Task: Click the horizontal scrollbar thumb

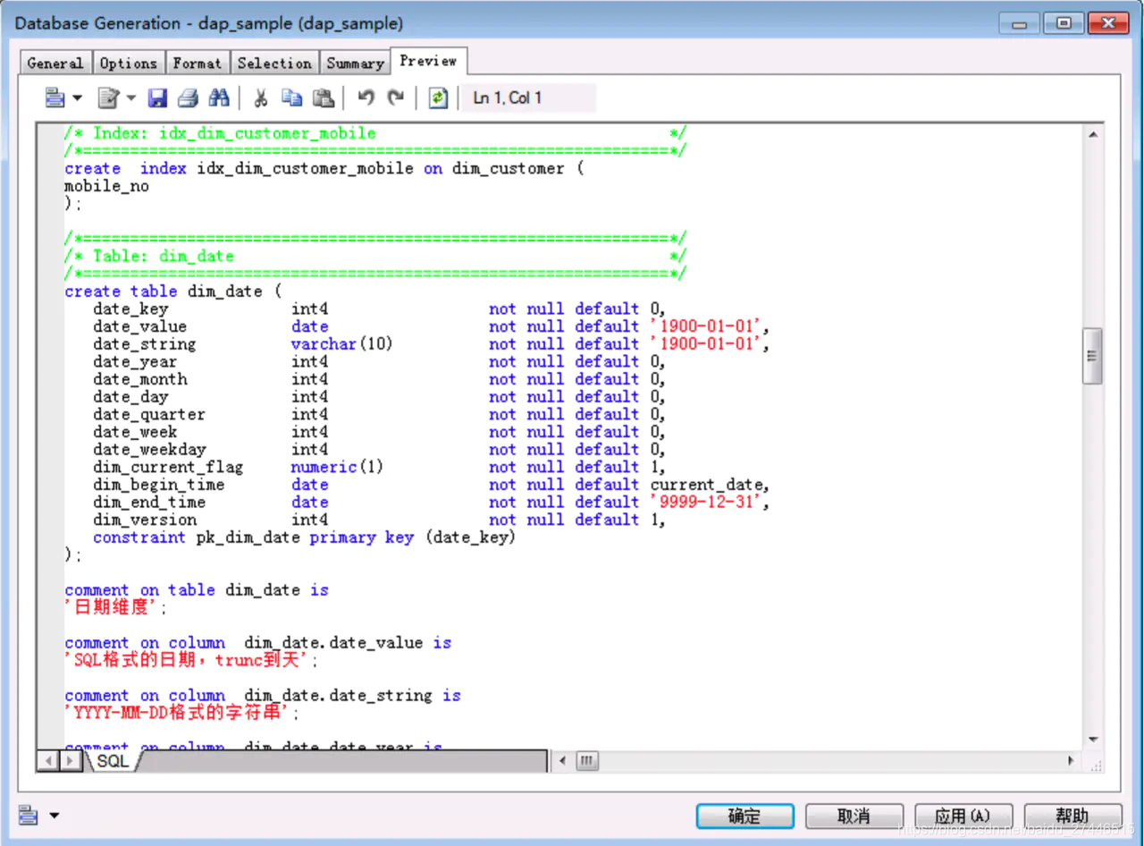Action: click(x=586, y=761)
